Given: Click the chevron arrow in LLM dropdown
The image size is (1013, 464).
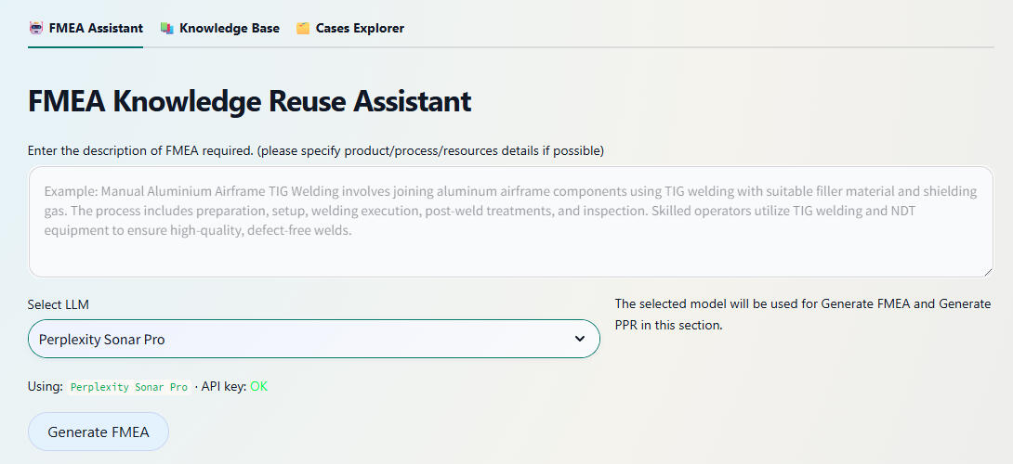Looking at the screenshot, I should click(580, 340).
